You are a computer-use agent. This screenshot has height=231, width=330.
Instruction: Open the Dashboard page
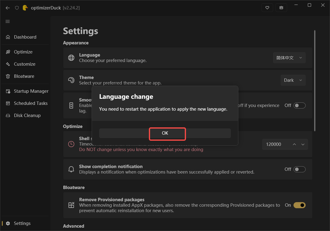click(x=25, y=37)
